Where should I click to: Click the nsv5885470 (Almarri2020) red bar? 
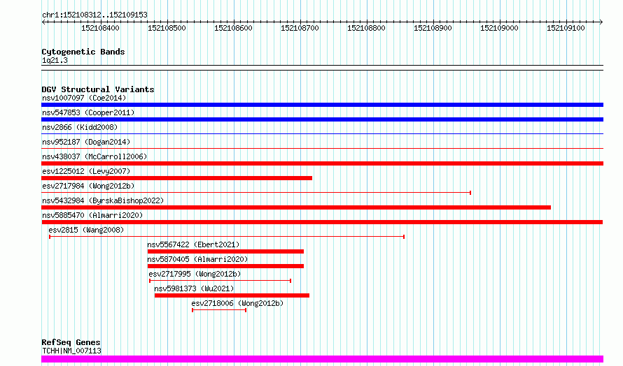[x=322, y=222]
